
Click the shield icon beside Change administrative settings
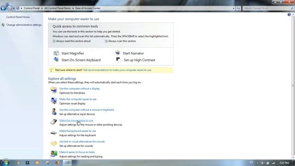[3, 25]
